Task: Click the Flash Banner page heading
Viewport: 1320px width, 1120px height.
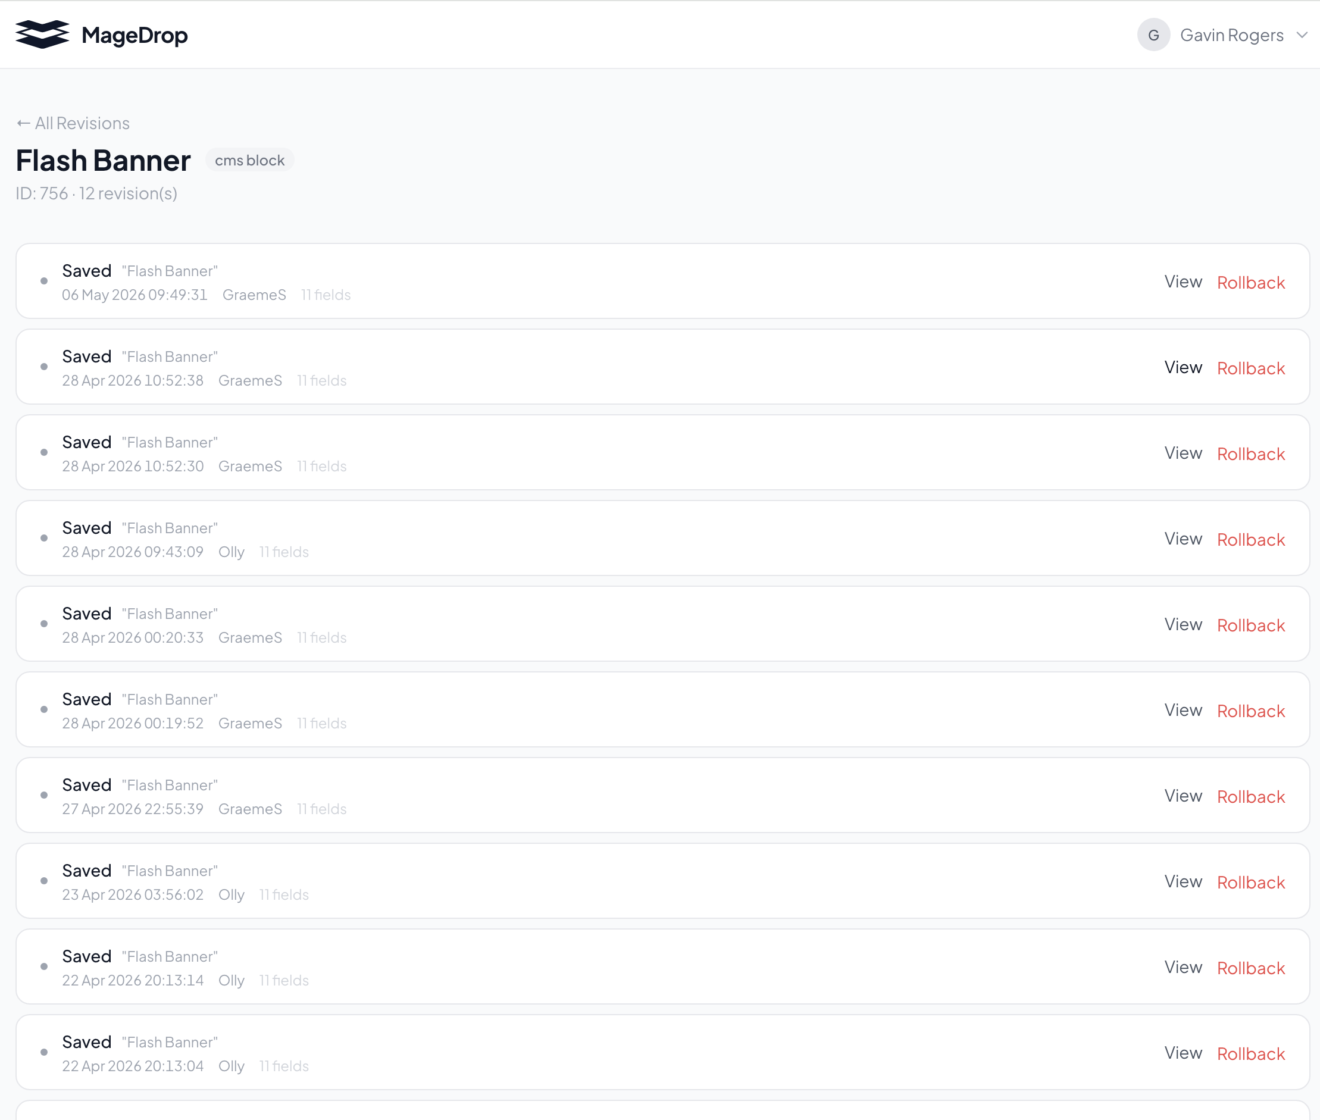Action: tap(103, 161)
